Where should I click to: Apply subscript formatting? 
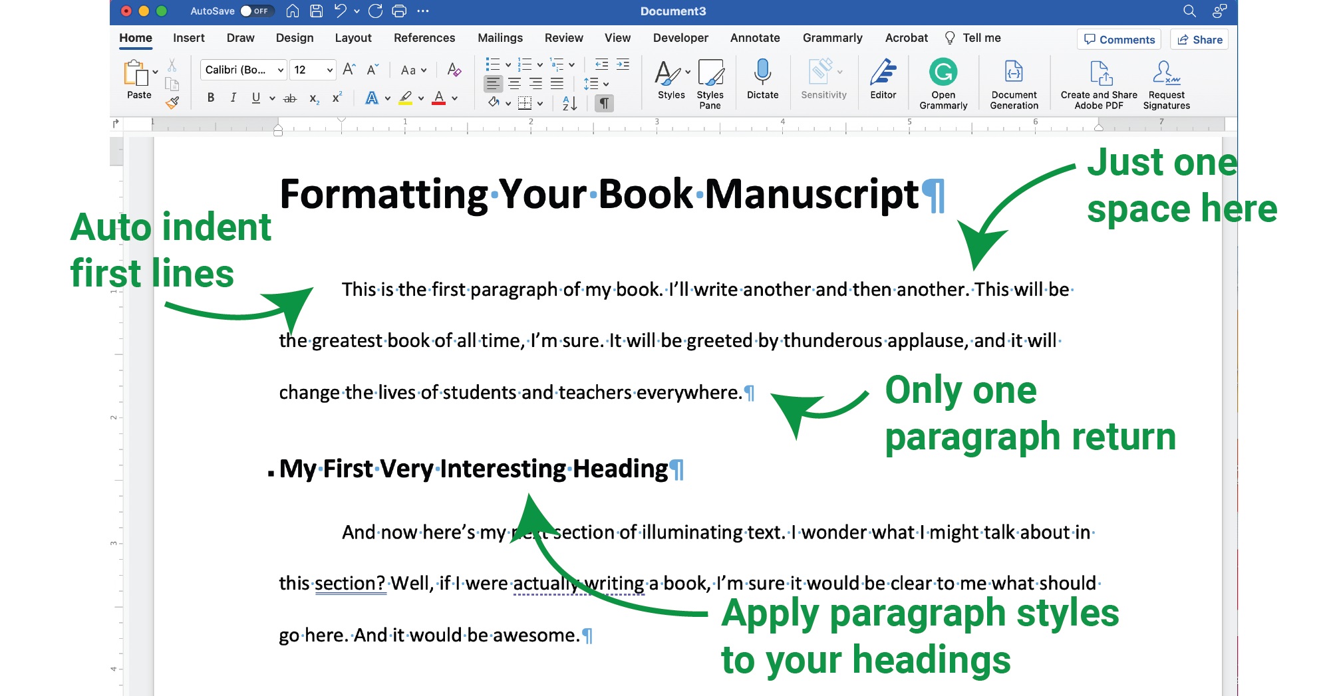click(x=314, y=98)
